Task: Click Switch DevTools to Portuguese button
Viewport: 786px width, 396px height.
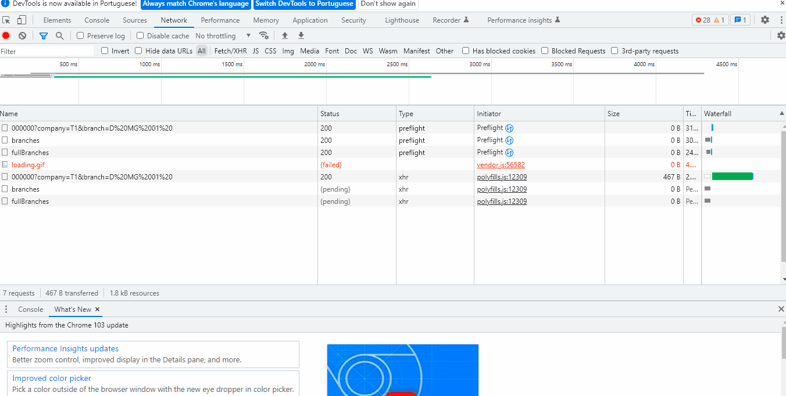Action: pos(305,4)
